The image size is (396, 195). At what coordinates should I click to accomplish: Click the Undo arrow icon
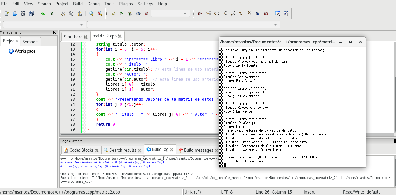[x=43, y=14]
